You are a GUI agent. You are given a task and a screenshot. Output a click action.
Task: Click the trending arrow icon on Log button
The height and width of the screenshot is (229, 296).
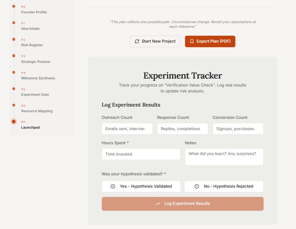(x=158, y=204)
